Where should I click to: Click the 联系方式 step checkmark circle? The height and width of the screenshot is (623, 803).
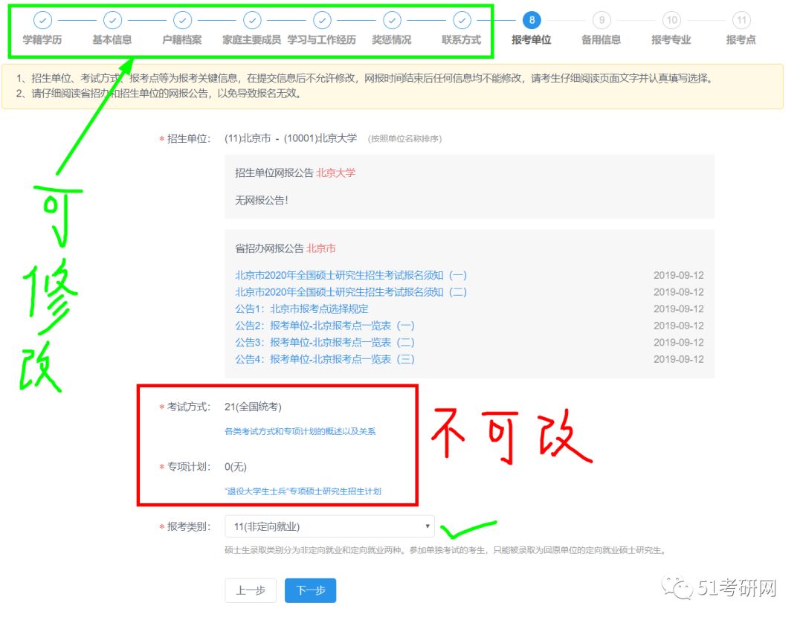pyautogui.click(x=462, y=21)
